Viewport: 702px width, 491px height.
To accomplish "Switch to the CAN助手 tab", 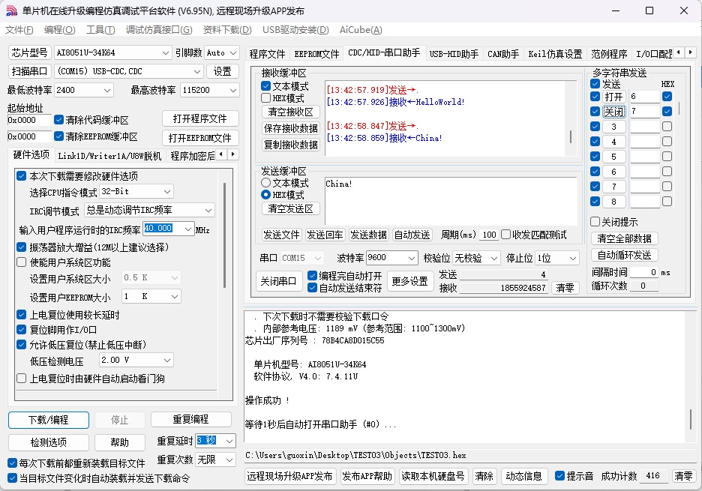I will [503, 54].
